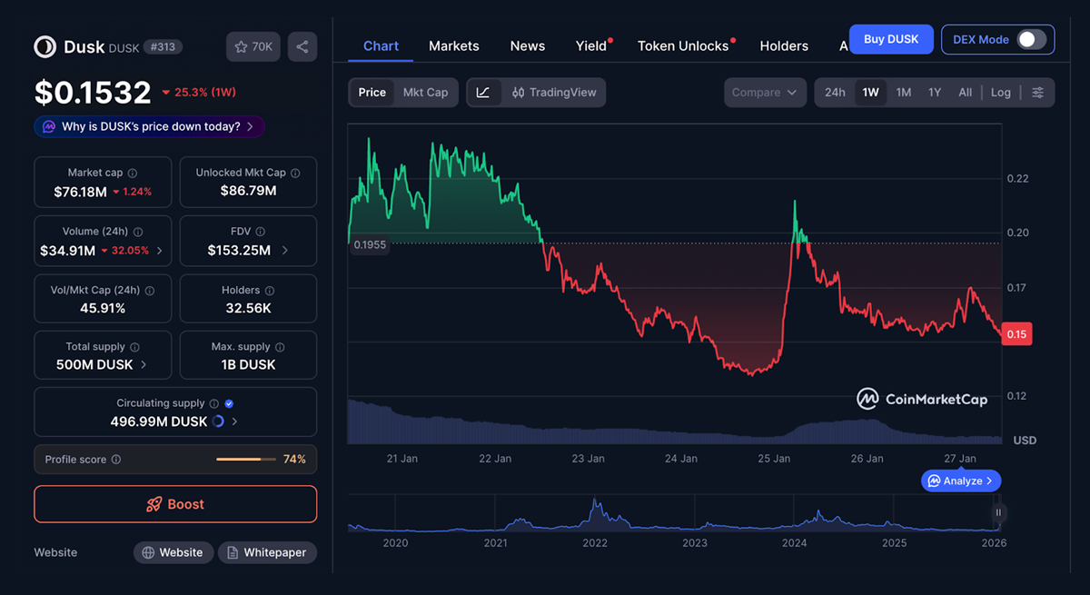Click the Holders info icon
Image resolution: width=1090 pixels, height=595 pixels.
pyautogui.click(x=270, y=291)
